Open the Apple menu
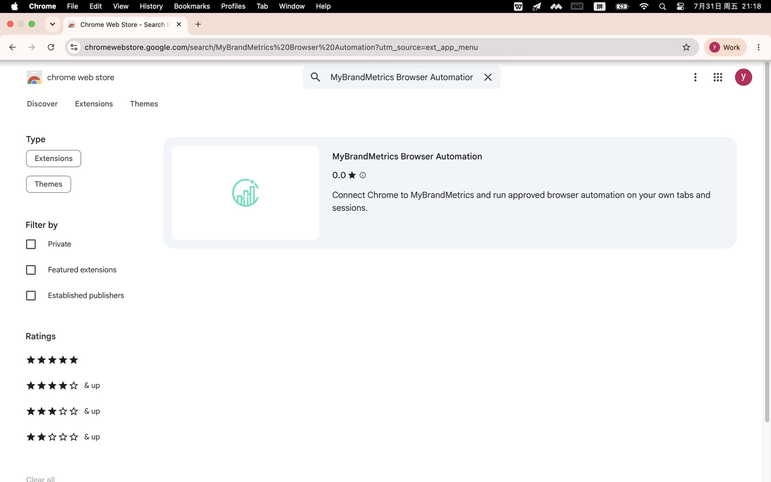This screenshot has height=482, width=771. pyautogui.click(x=14, y=6)
